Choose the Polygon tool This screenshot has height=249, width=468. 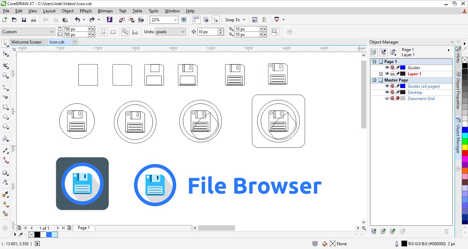pos(5,126)
